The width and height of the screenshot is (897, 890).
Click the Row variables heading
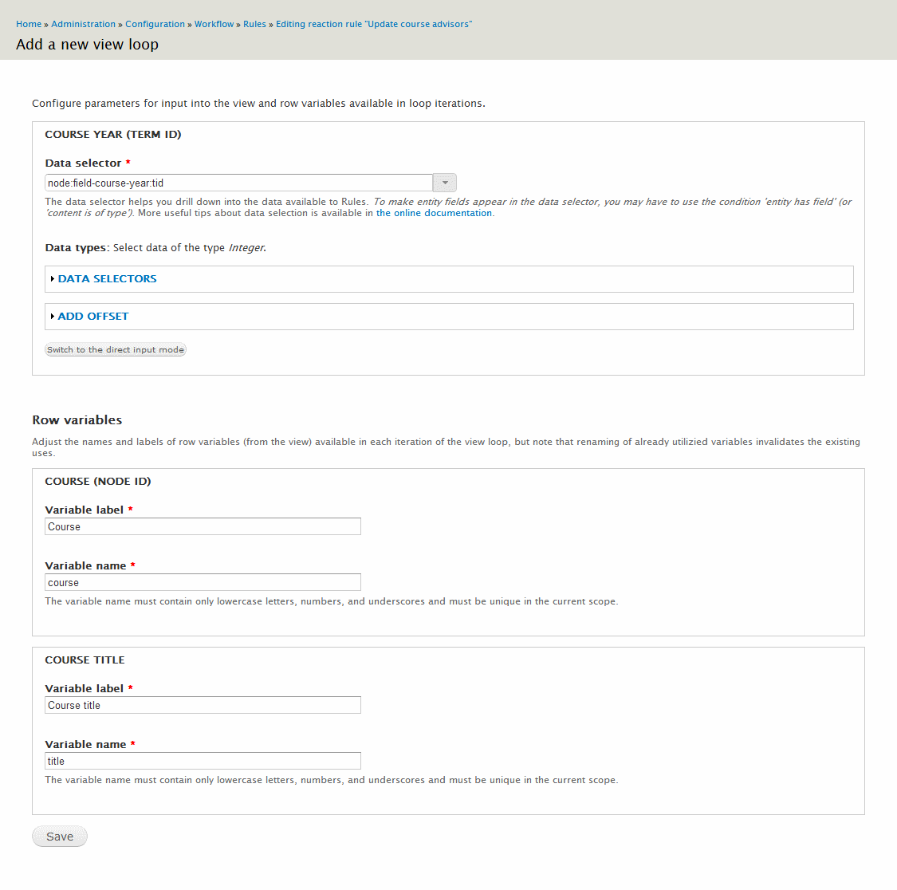pos(76,419)
